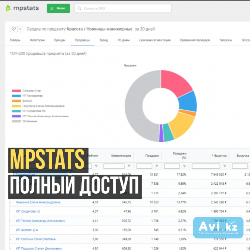Screen dimensions: 250x250
Task: Toggle ИП Солдатова Нс legend swatch
Action: (x=16, y=111)
